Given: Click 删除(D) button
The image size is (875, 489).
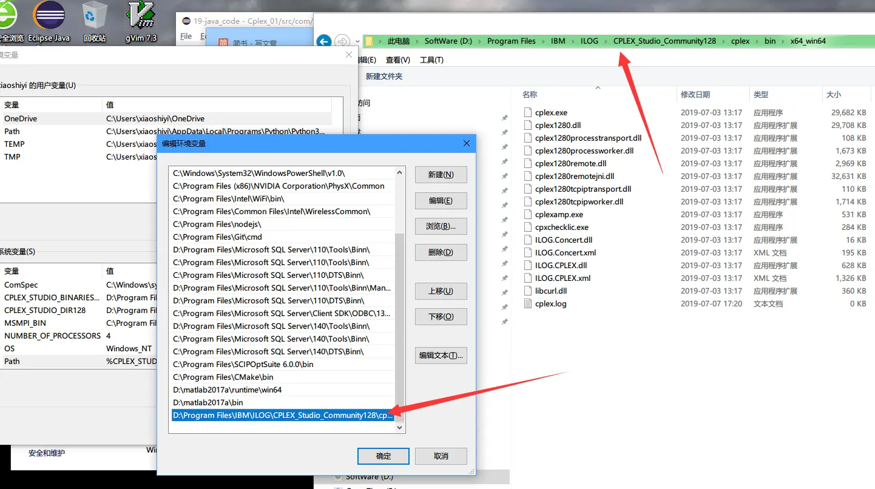Looking at the screenshot, I should [441, 252].
